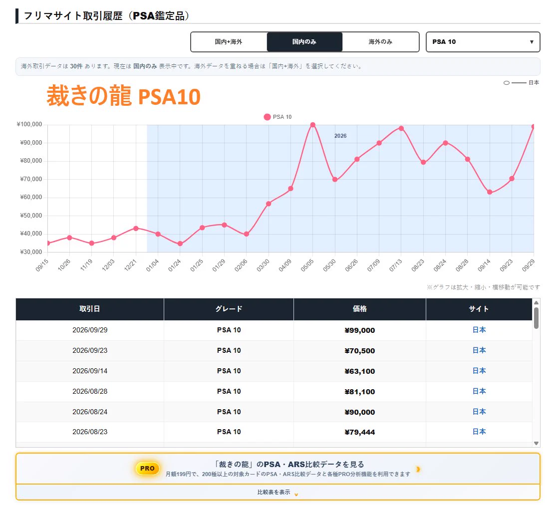Screen dimensions: 557x508
Task: Click the グレード column header
Action: tap(229, 309)
